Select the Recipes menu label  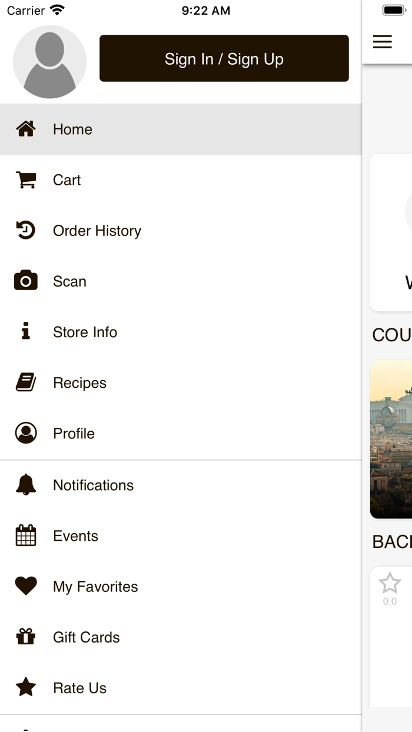point(79,383)
